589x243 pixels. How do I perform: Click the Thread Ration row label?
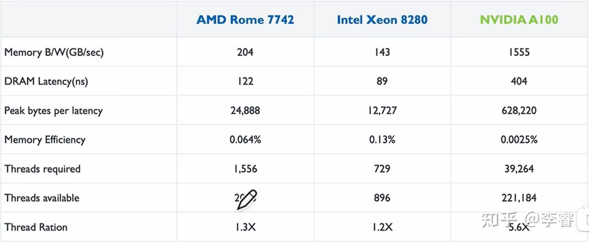[36, 227]
